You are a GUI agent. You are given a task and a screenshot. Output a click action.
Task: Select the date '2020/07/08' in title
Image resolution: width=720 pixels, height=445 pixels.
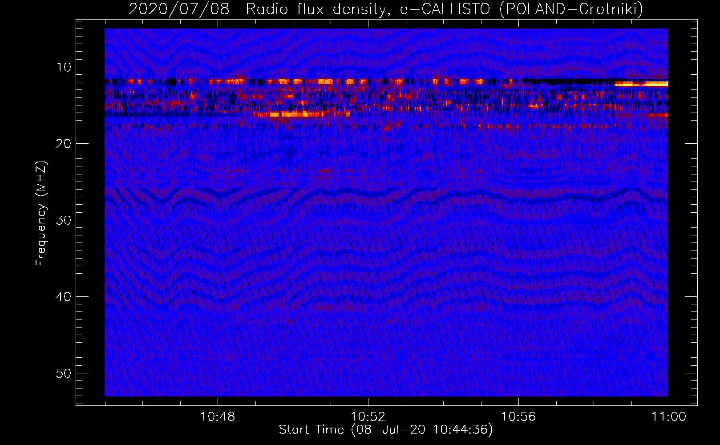179,9
